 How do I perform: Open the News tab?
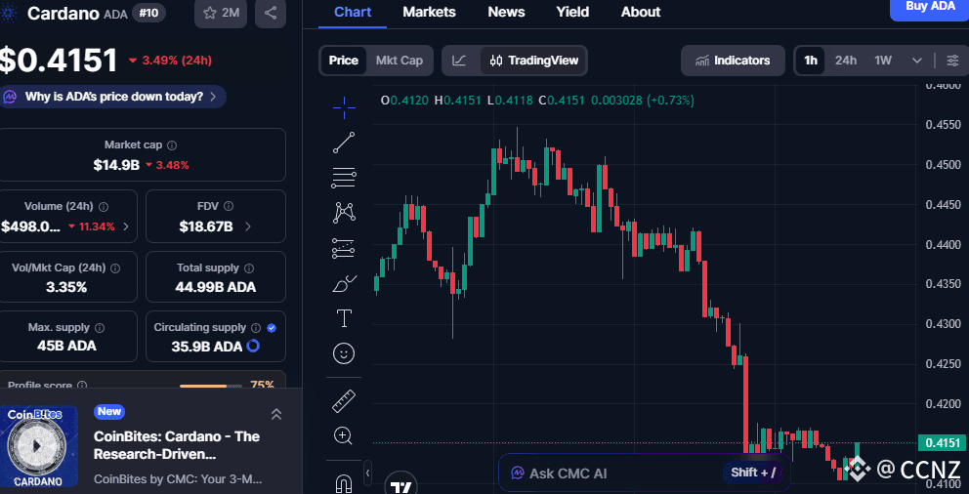click(x=506, y=12)
